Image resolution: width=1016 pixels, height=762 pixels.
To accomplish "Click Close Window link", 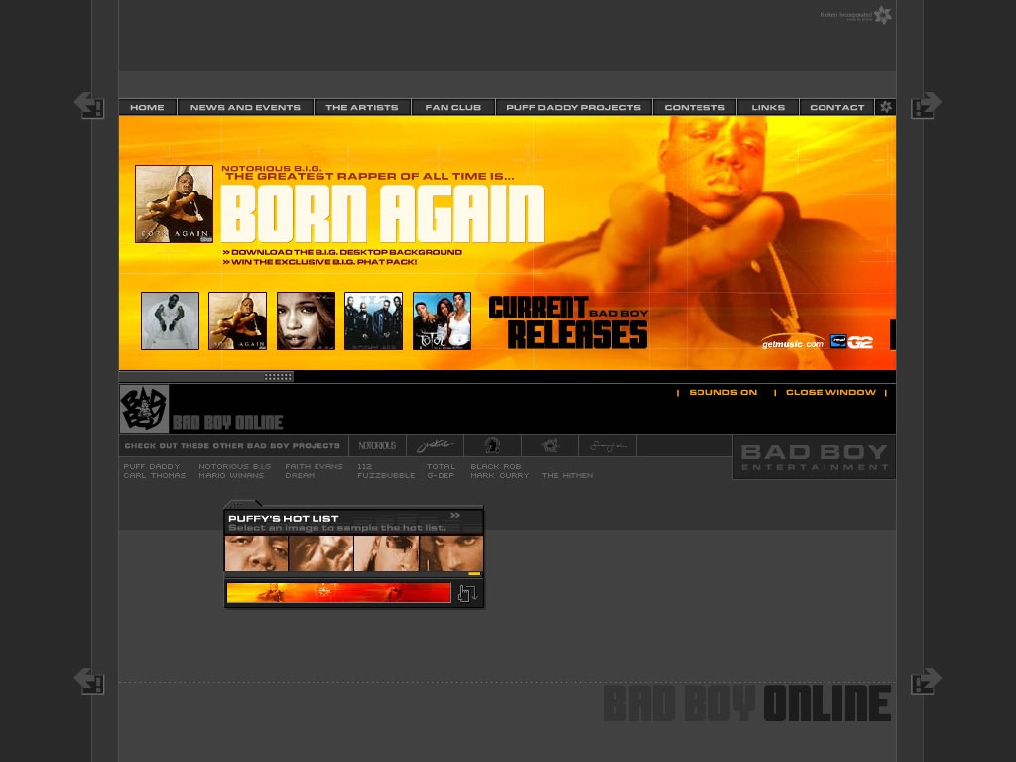I will 830,393.
